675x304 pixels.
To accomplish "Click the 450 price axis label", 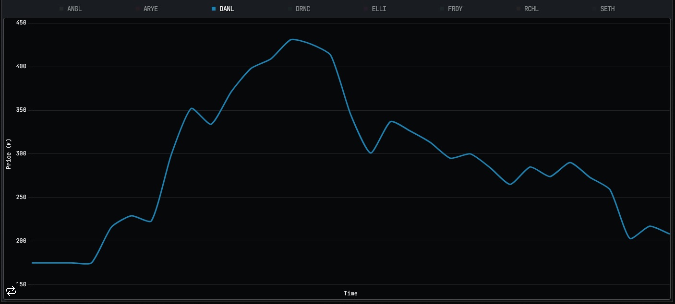I will coord(21,23).
